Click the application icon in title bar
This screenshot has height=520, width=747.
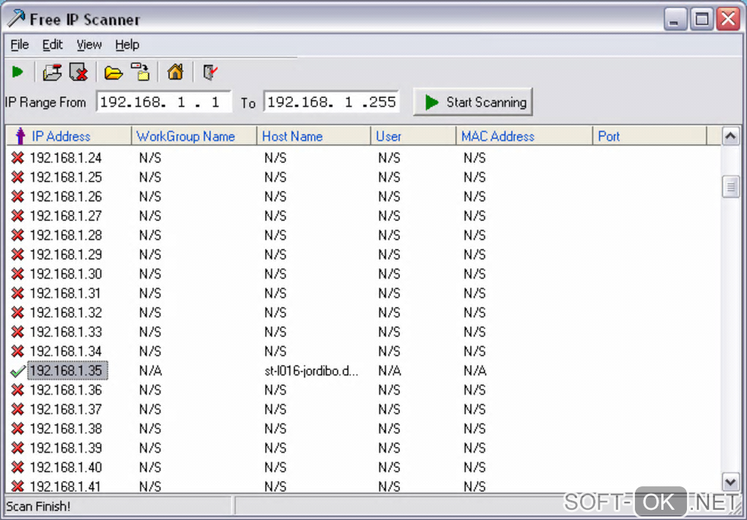tap(15, 18)
